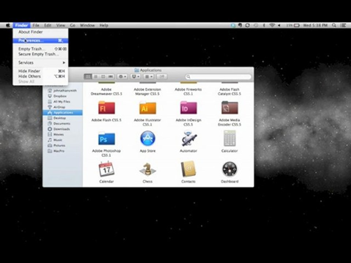351x263 pixels.
Task: Choose Hide Others menu entry
Action: 41,76
